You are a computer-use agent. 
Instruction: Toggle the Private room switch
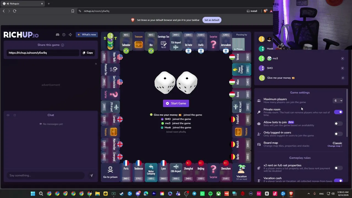tap(339, 112)
